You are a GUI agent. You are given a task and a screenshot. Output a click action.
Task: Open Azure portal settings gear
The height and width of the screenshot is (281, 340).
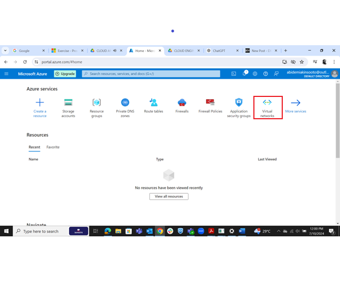tap(255, 74)
